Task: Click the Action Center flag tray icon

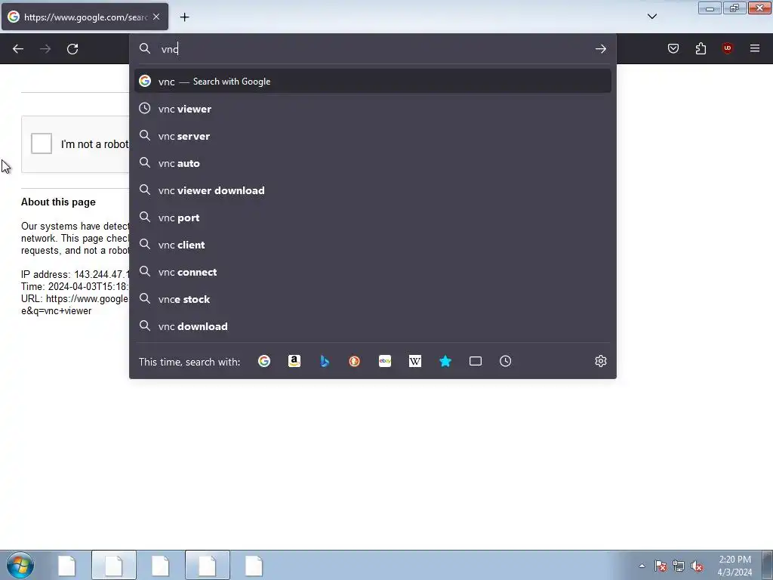Action: [x=661, y=566]
